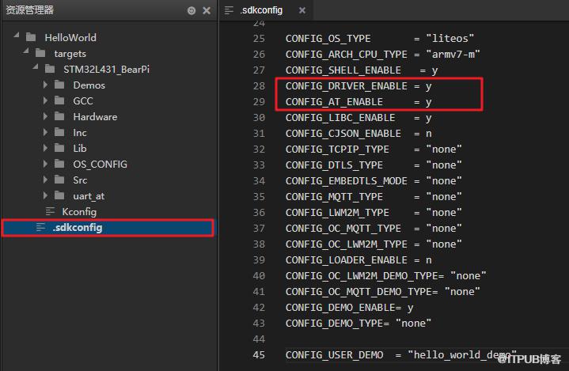Click the uart_at folder icon
569x371 pixels.
pyautogui.click(x=59, y=195)
